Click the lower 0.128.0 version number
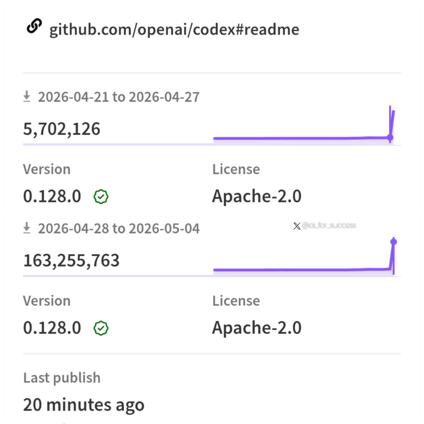 (x=52, y=328)
